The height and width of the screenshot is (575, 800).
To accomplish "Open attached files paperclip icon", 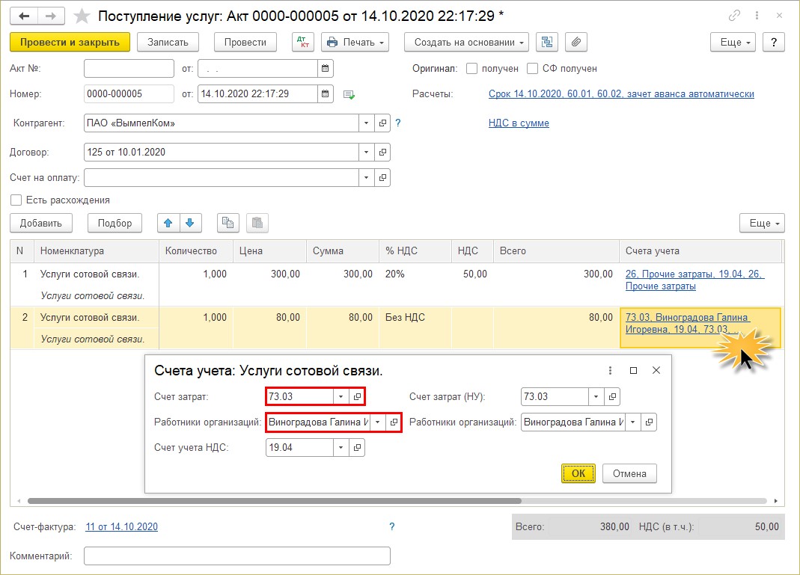I will pyautogui.click(x=576, y=43).
